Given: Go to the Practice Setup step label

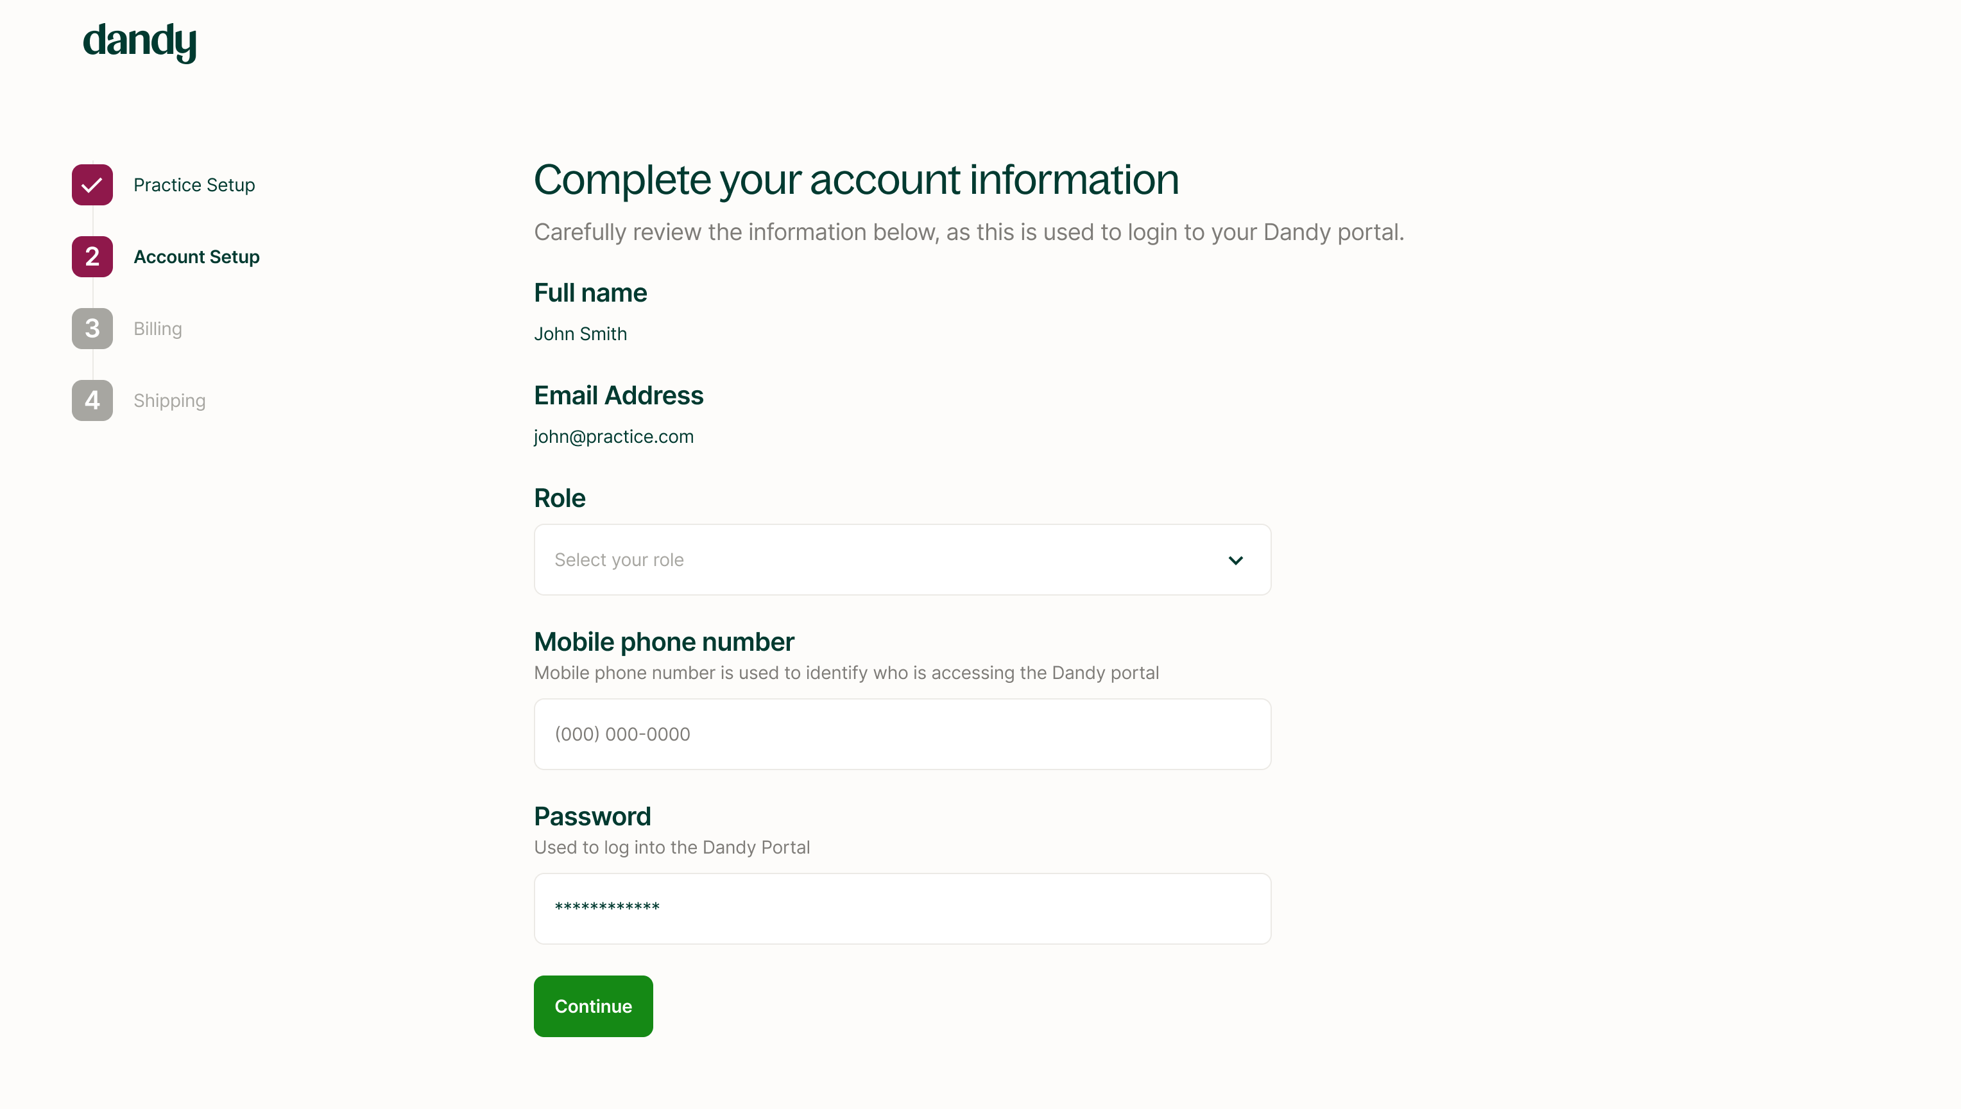Looking at the screenshot, I should coord(194,185).
